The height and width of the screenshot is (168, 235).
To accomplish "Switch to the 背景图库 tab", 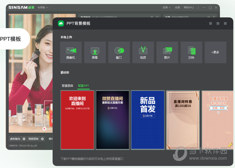I will click(x=67, y=86).
